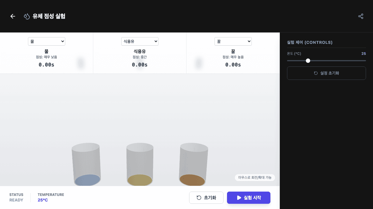Click the 초기화 reset button
The height and width of the screenshot is (209, 373).
pos(206,198)
